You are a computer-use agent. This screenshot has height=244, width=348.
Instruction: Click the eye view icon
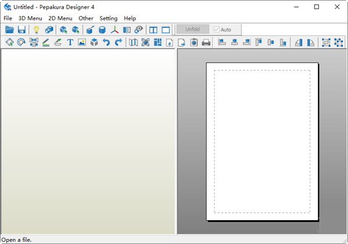tap(139, 30)
